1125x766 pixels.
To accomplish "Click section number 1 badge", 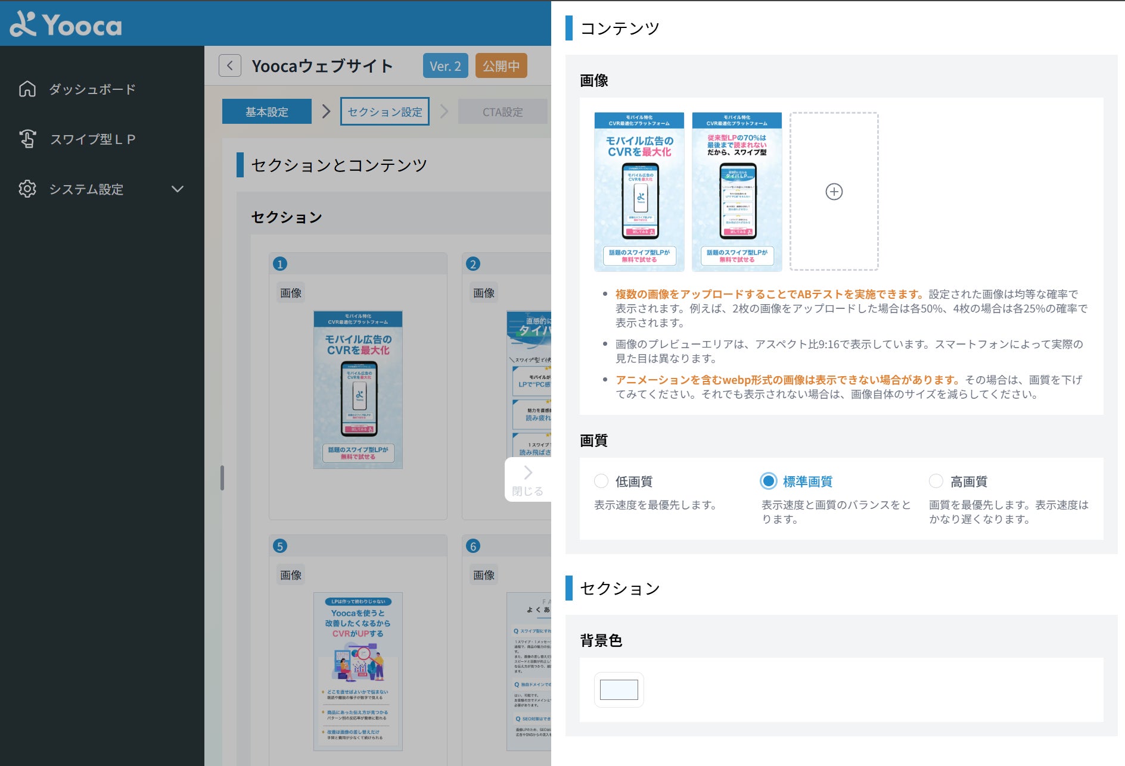I will [280, 264].
